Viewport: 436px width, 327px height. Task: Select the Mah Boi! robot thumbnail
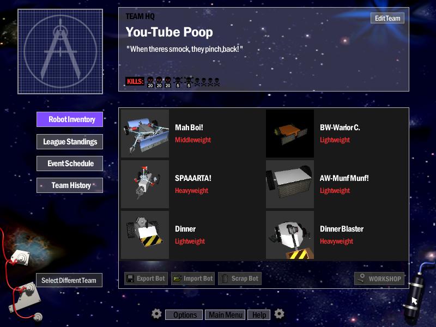(145, 134)
